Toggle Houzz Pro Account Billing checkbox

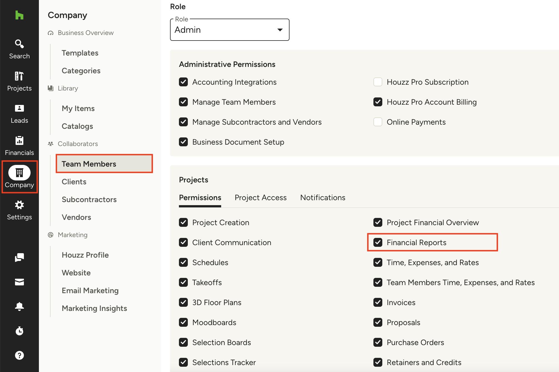tap(378, 102)
